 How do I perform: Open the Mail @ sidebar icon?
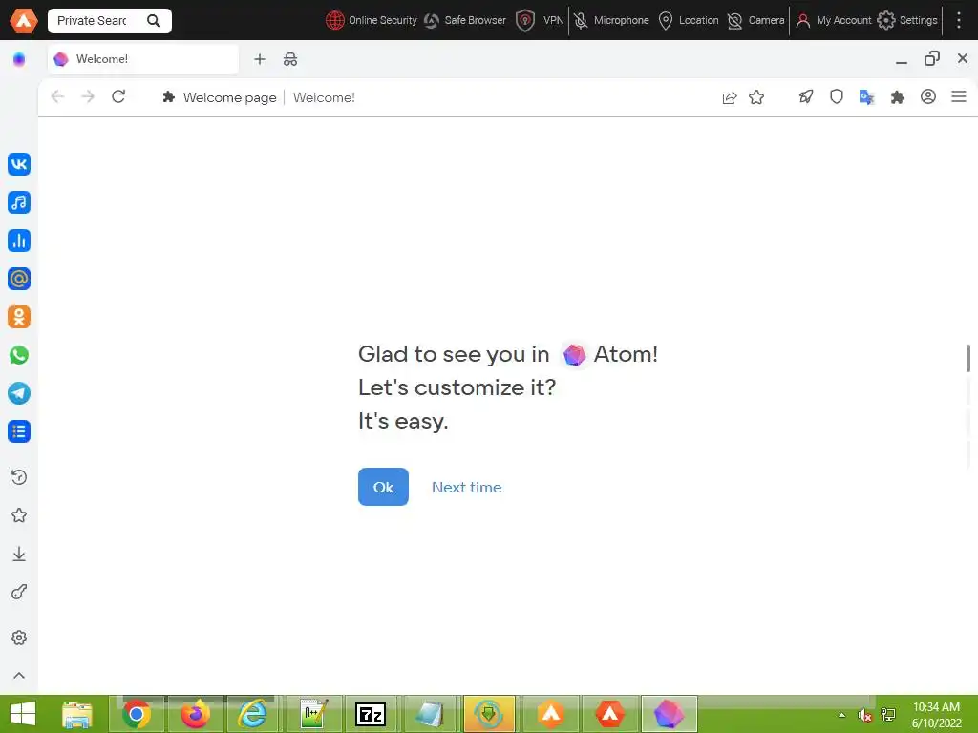pos(19,279)
